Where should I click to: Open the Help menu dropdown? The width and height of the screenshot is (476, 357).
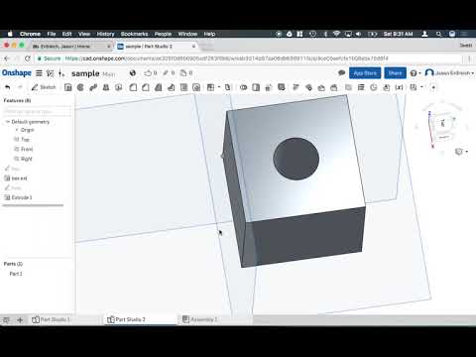pyautogui.click(x=416, y=73)
